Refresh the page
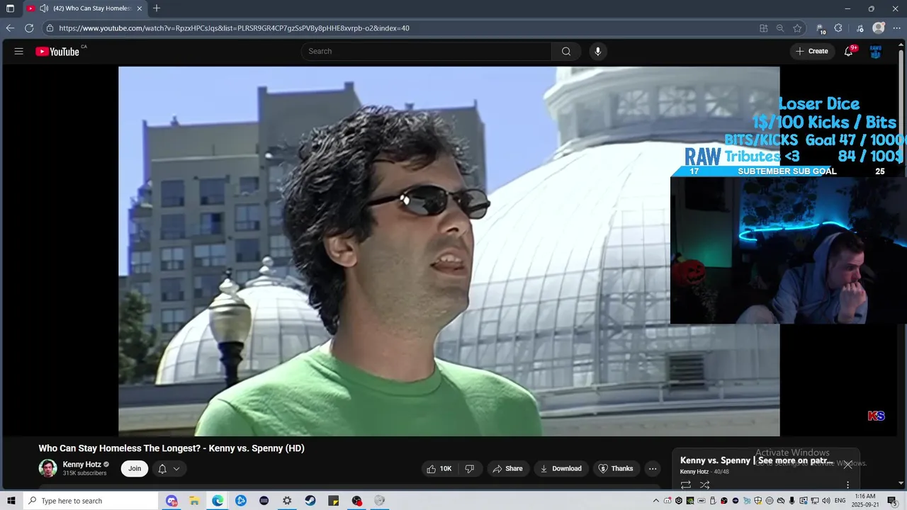 pos(29,28)
